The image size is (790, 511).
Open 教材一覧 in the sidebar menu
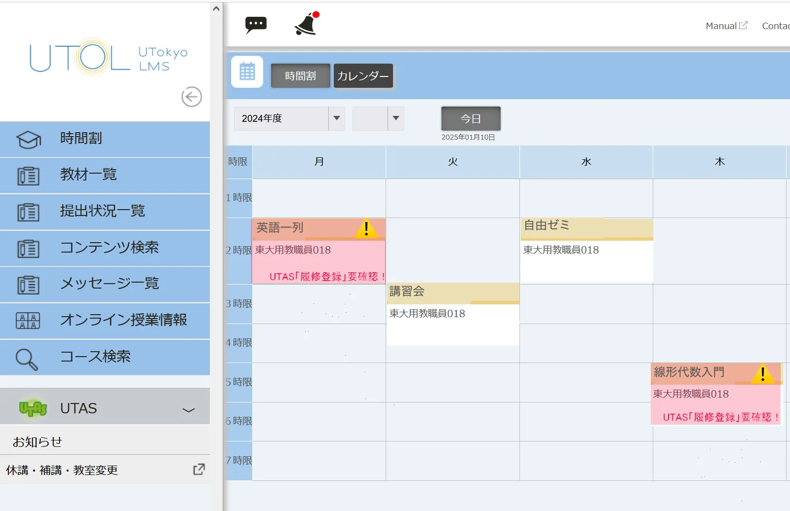click(x=88, y=175)
